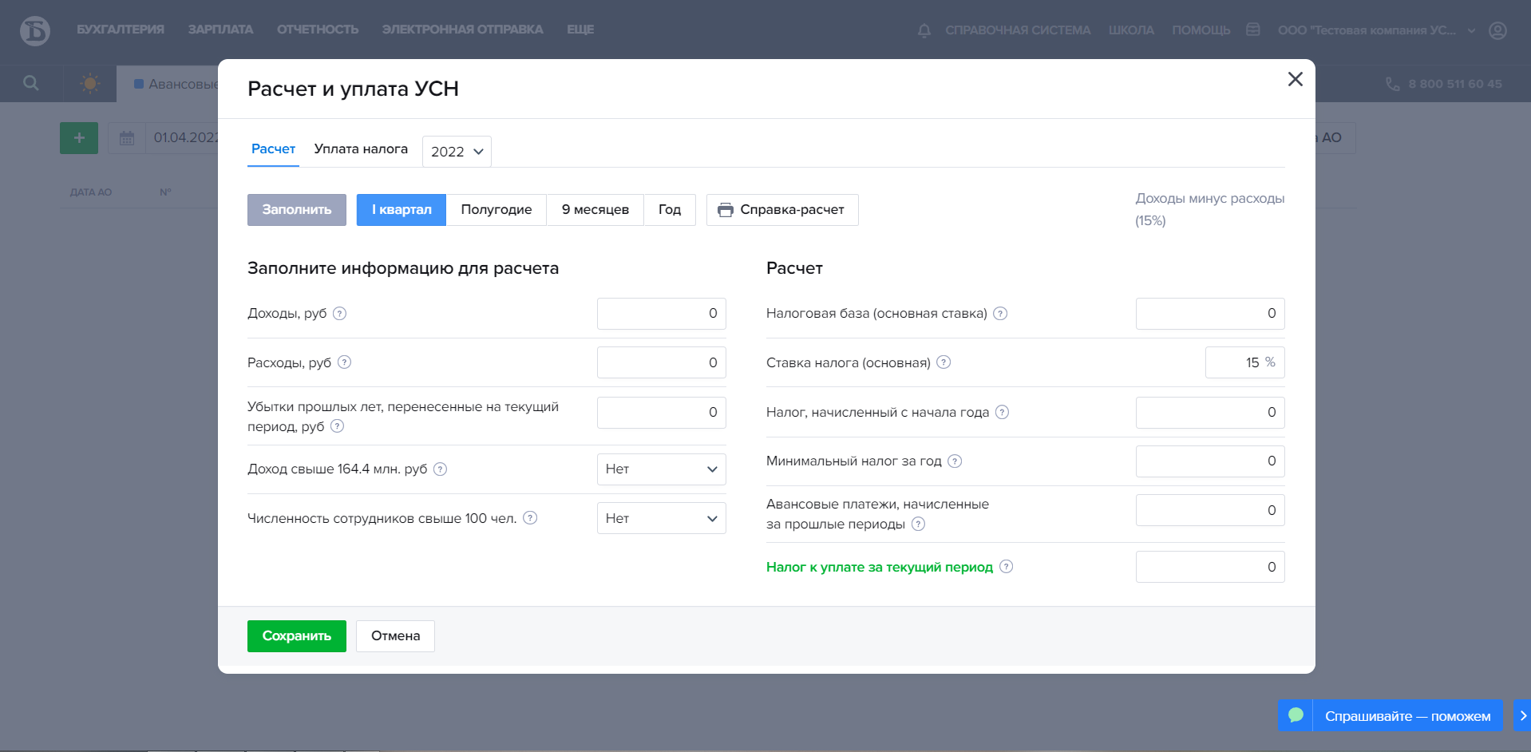
Task: Open the ЗАРПЛАТА menu
Action: (x=220, y=30)
